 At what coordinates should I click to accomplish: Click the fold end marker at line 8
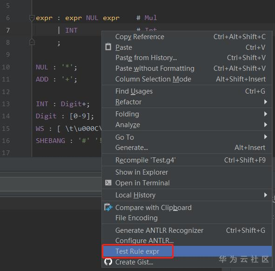tap(32, 42)
